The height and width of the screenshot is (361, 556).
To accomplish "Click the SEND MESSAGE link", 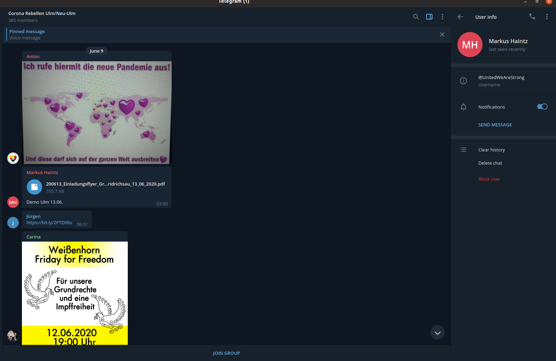I will (x=495, y=125).
